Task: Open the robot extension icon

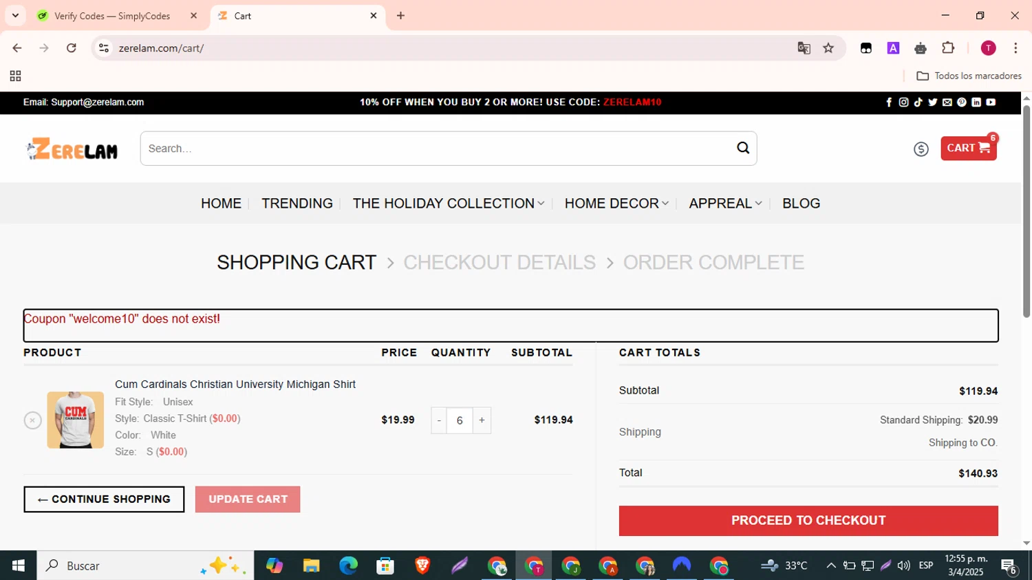Action: click(921, 48)
